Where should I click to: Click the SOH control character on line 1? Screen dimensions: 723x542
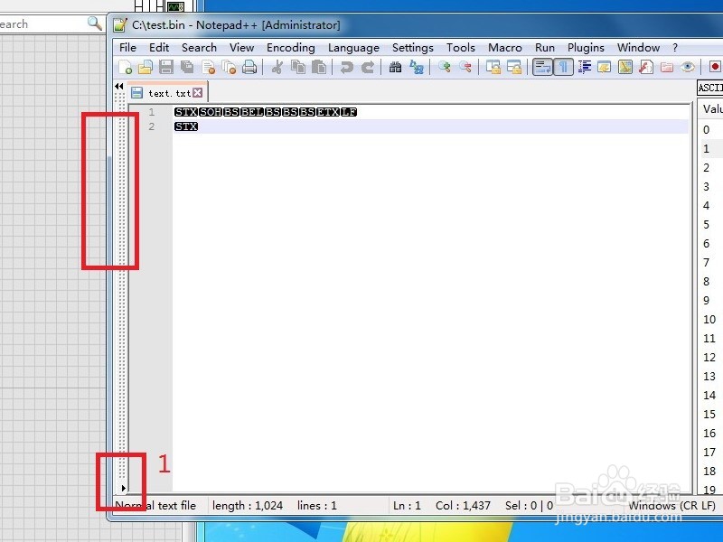[x=211, y=112]
